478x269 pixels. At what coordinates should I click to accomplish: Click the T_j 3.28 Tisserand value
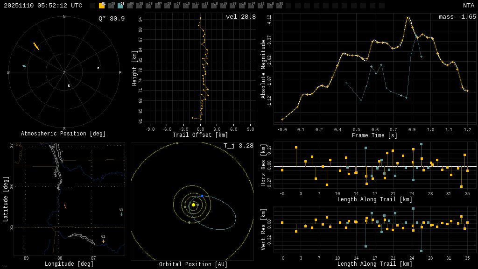[x=238, y=146]
